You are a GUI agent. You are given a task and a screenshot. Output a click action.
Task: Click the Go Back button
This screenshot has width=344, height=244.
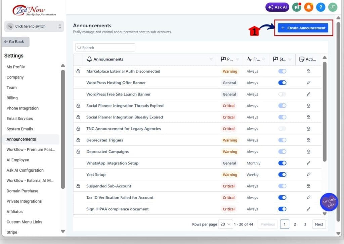(15, 41)
